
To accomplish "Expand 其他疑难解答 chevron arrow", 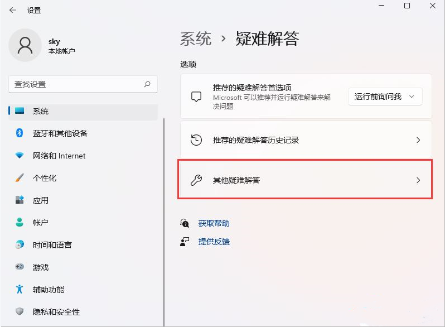I will 418,180.
